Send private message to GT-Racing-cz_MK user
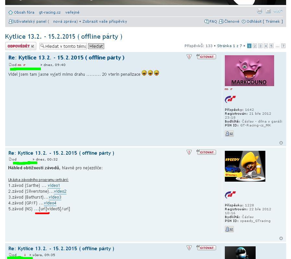 click(x=229, y=134)
